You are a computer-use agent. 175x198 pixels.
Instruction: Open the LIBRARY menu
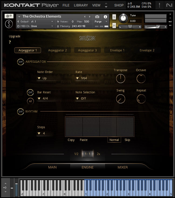coord(81,5)
